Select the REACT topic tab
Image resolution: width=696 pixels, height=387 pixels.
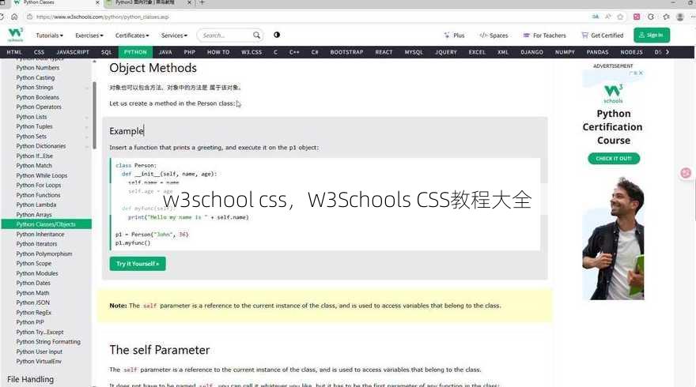click(x=384, y=52)
